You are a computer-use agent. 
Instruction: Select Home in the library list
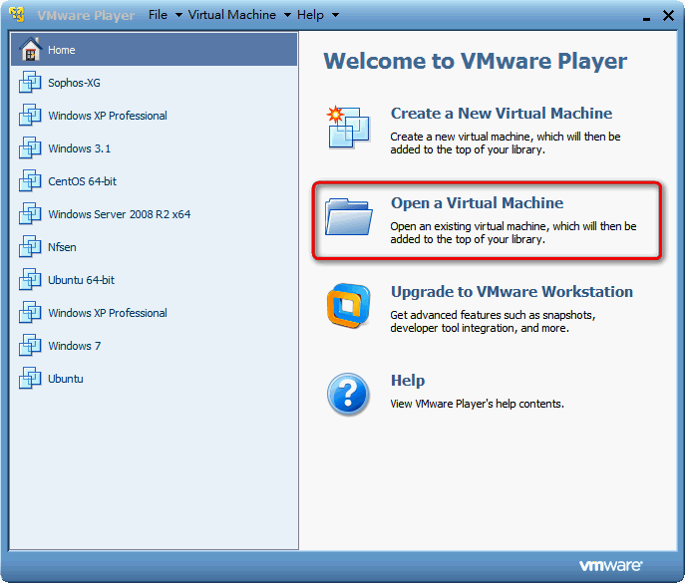point(154,50)
